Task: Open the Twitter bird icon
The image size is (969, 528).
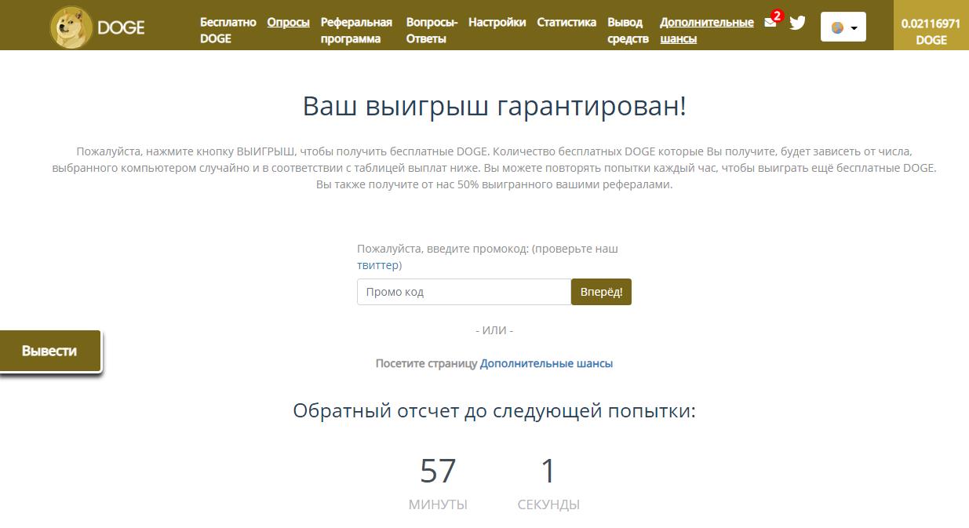Action: tap(797, 23)
